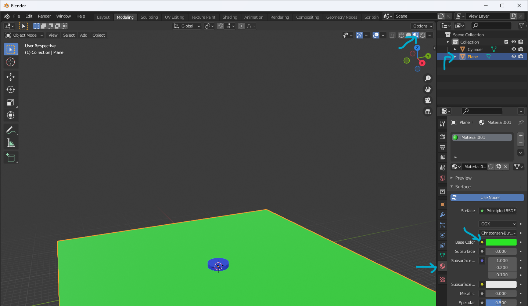Select the Move tool in the toolbar

pos(11,77)
